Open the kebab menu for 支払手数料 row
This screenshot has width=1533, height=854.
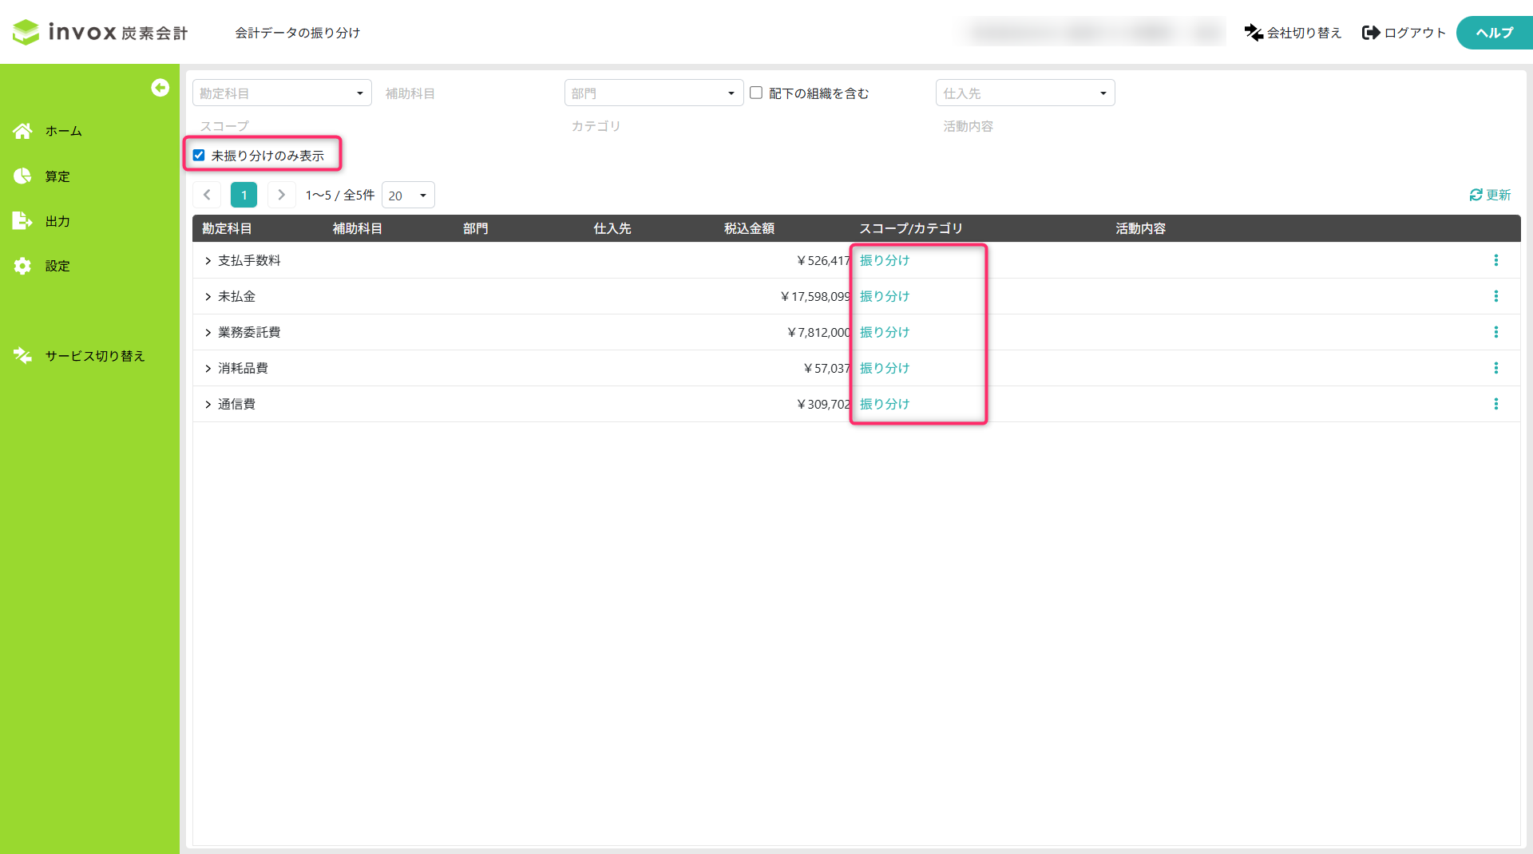tap(1496, 260)
